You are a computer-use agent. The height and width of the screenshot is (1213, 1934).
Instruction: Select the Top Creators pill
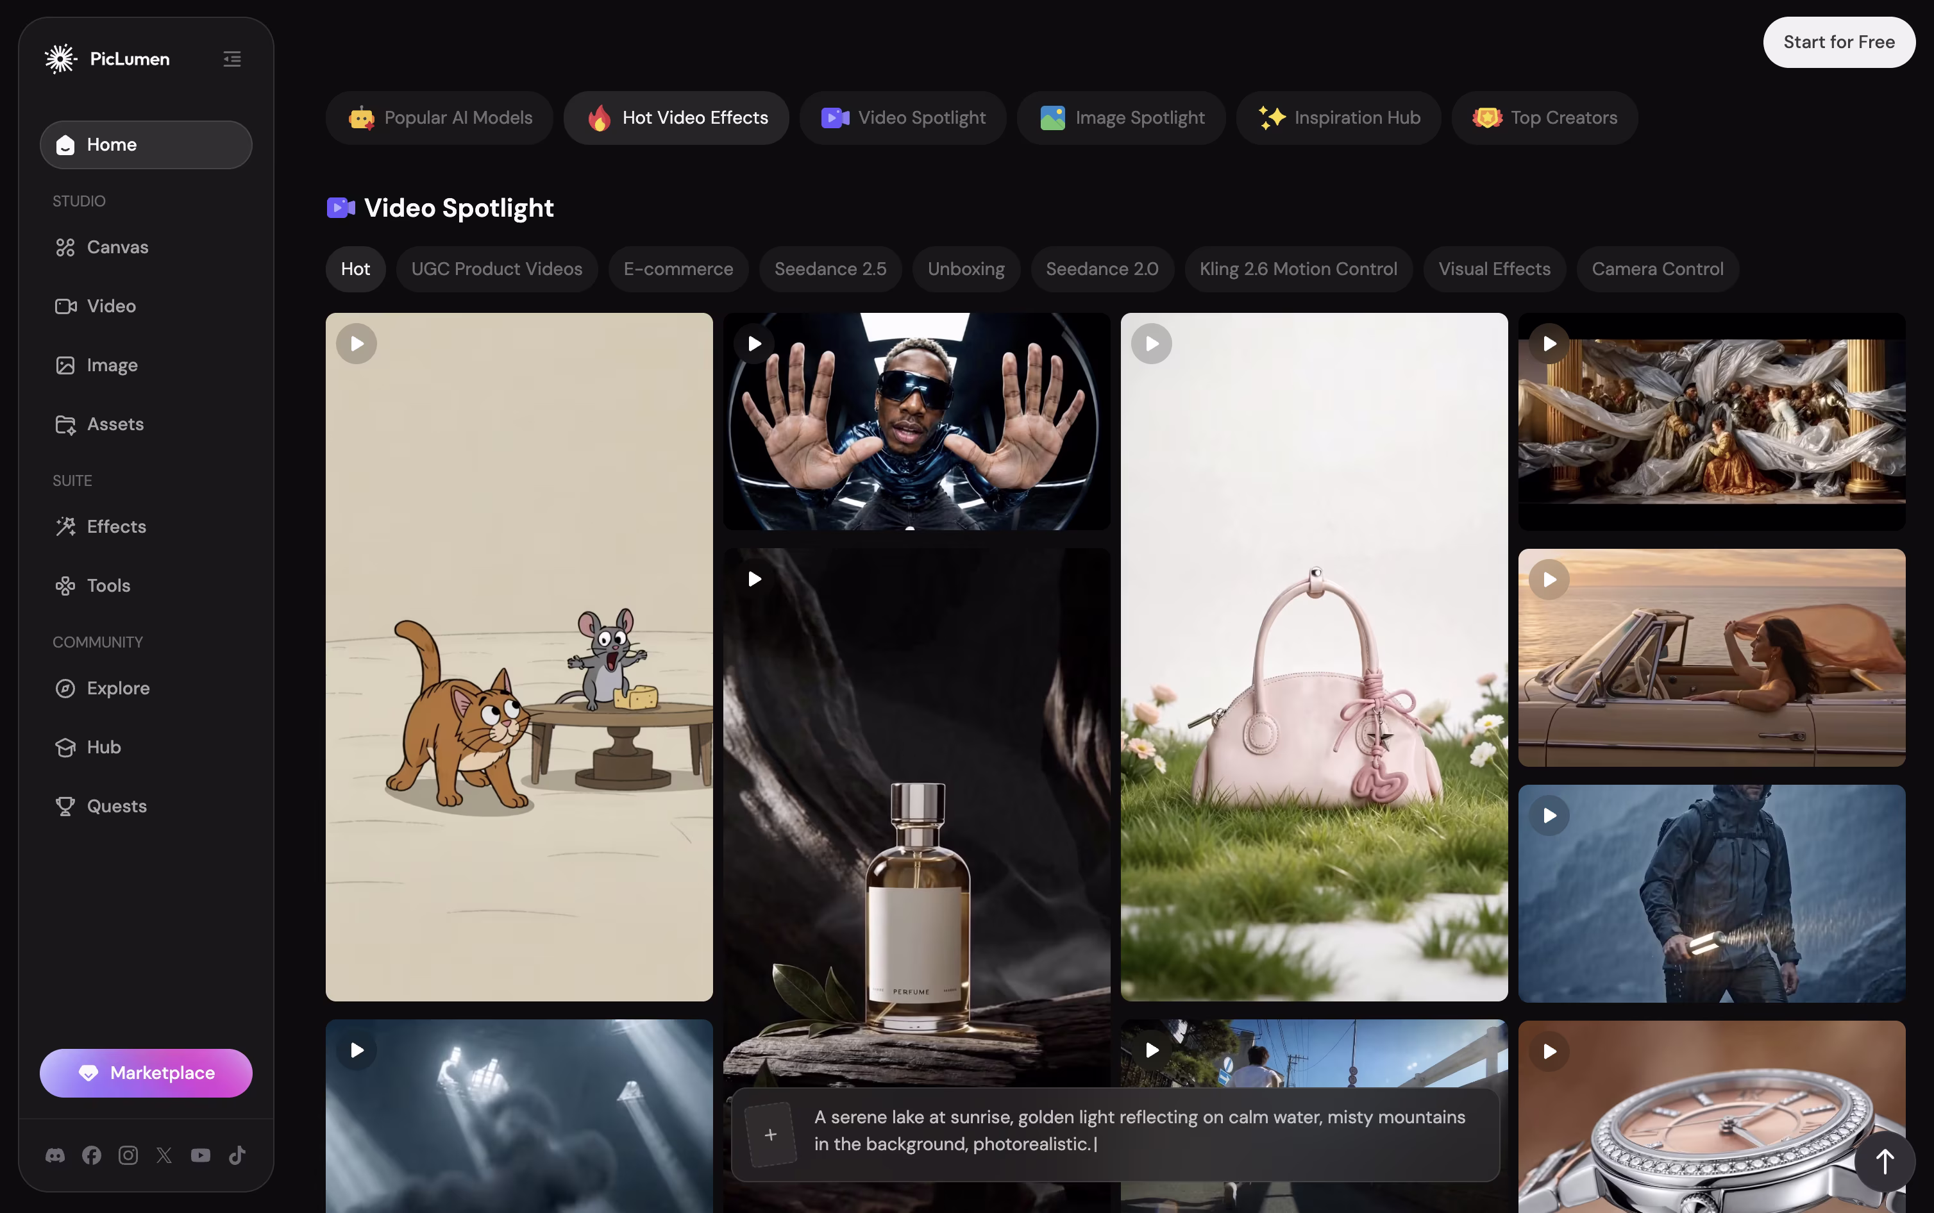(1545, 118)
